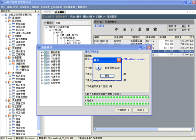The width and height of the screenshot is (196, 140).
Task: Uncheck 计划进度 checkbox in 数据通讯
Action: pyautogui.click(x=45, y=58)
